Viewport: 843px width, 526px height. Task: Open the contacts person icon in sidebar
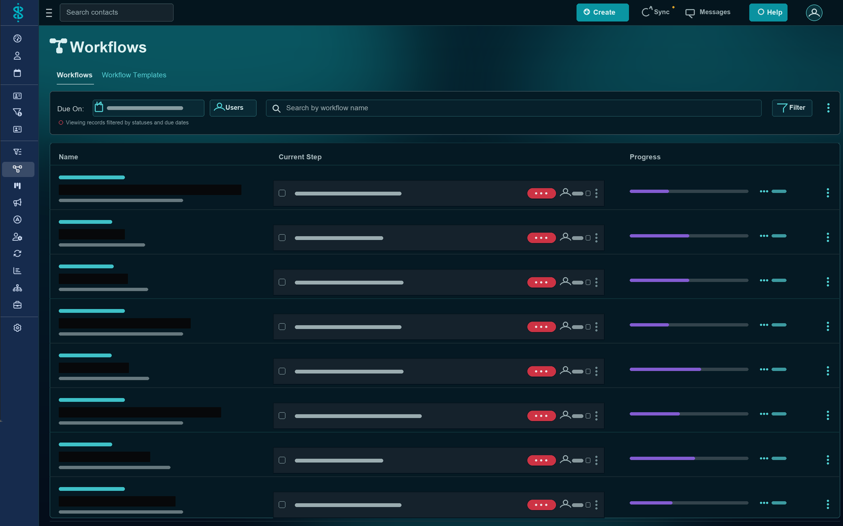(x=17, y=56)
